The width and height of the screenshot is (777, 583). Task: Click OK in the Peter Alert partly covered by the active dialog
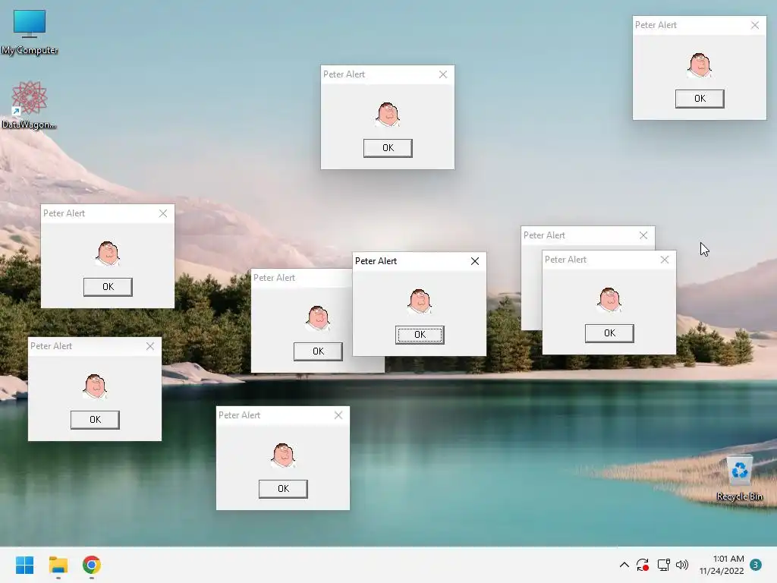318,351
